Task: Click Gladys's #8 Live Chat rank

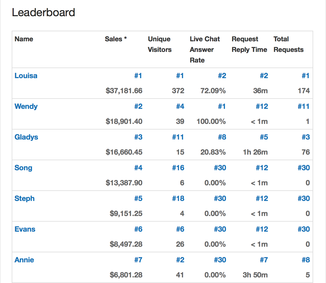Action: click(x=222, y=137)
